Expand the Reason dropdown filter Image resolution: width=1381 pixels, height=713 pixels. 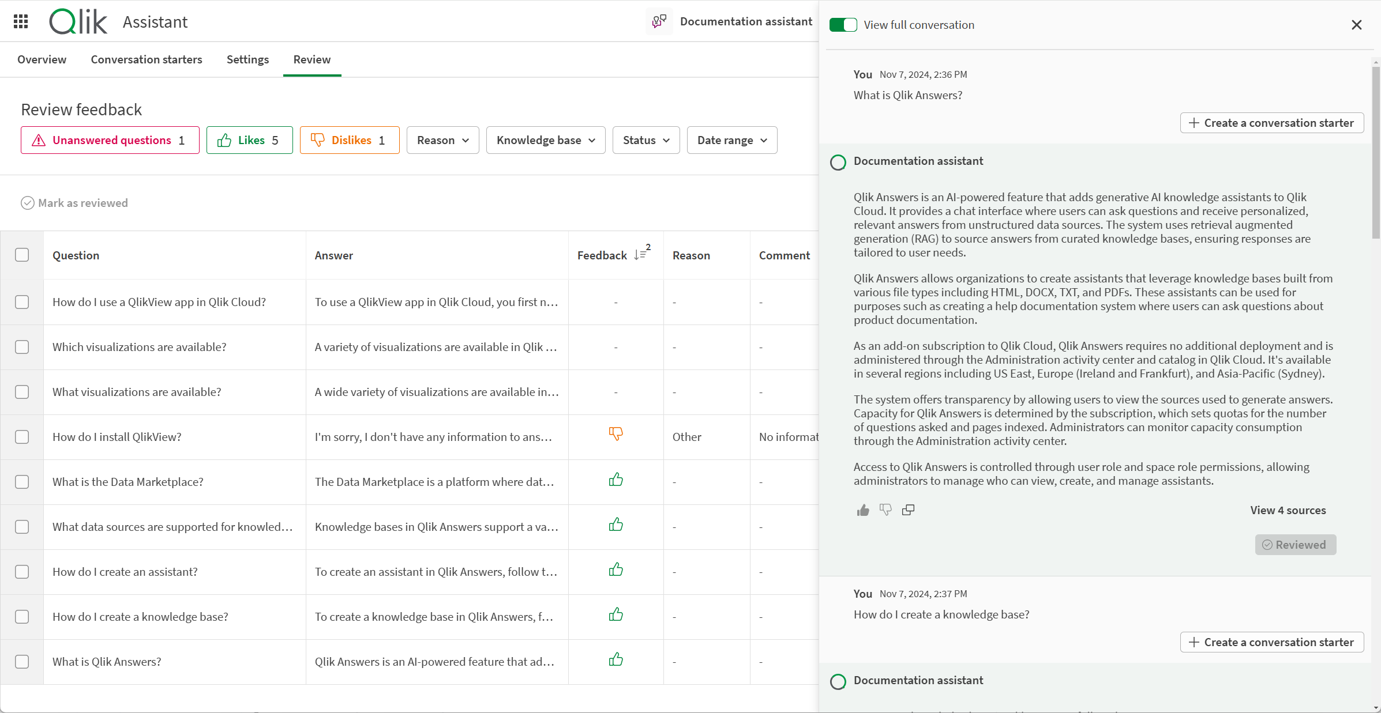point(444,140)
